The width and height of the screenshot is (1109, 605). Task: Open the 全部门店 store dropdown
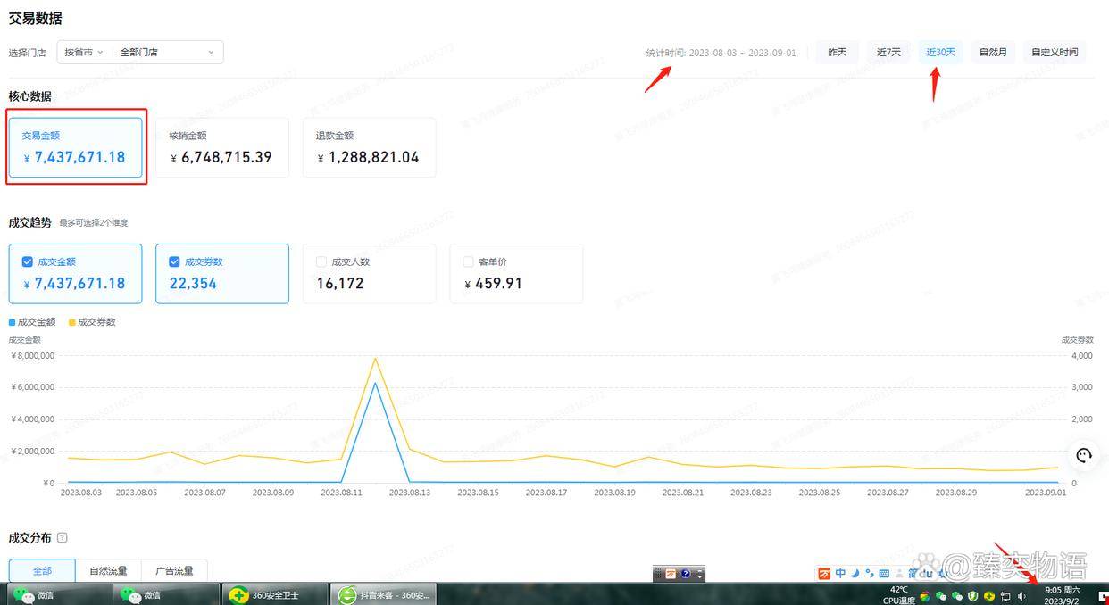167,52
